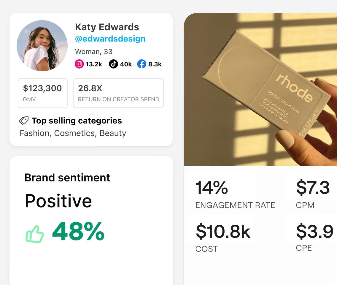Click the TikTok follower count 40k
The width and height of the screenshot is (337, 285).
point(126,64)
